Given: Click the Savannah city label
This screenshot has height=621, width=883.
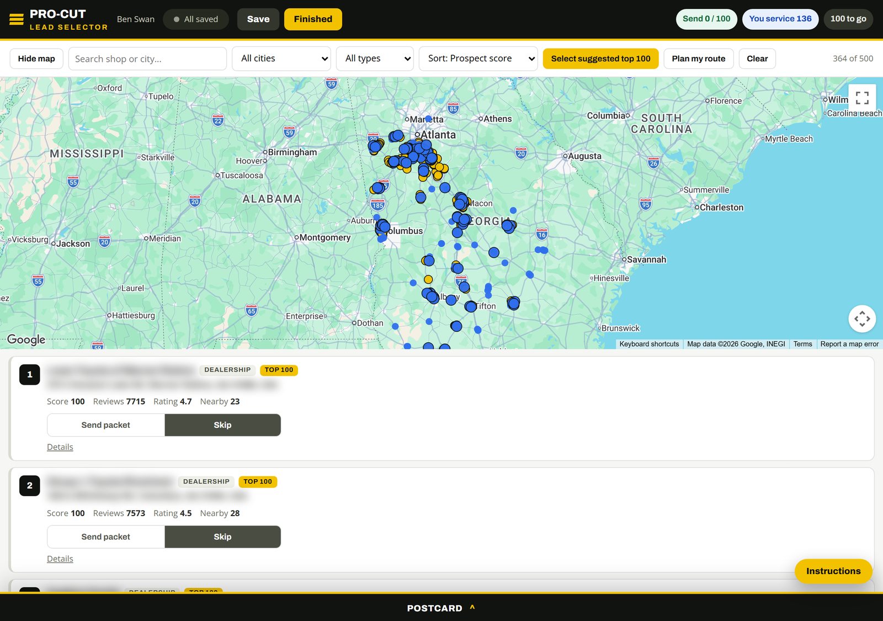Looking at the screenshot, I should coord(646,259).
